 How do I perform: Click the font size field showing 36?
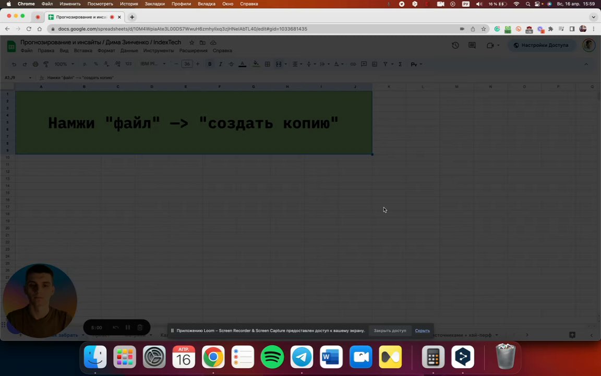(x=187, y=64)
